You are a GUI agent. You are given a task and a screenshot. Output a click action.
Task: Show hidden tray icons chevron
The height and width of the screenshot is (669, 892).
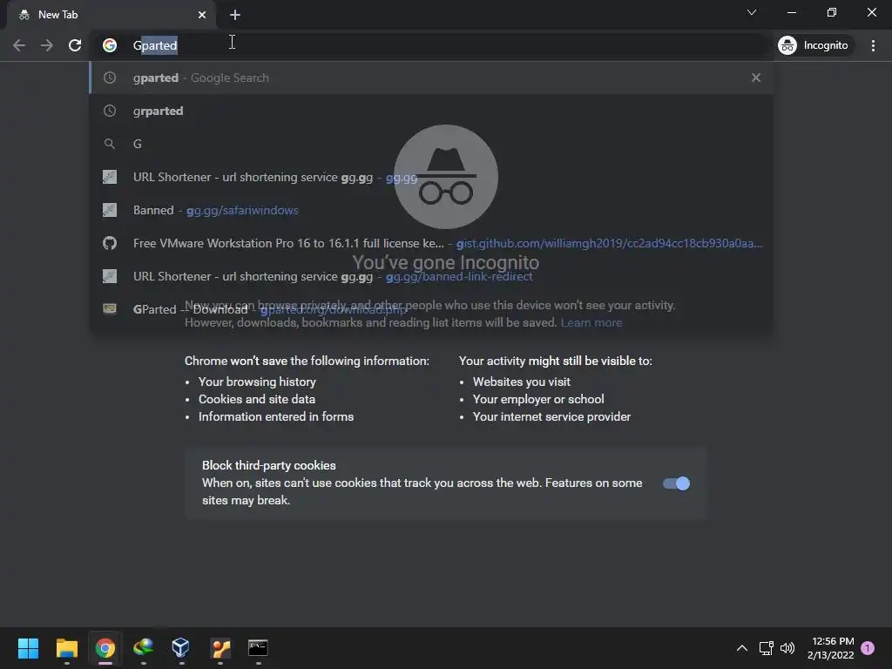(x=742, y=648)
